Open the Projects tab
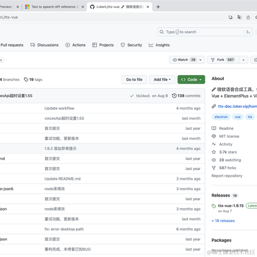The width and height of the screenshot is (257, 257). tap(103, 45)
